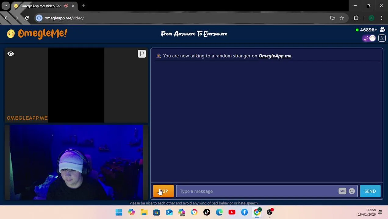Send the chat message
388x219 pixels.
point(370,191)
